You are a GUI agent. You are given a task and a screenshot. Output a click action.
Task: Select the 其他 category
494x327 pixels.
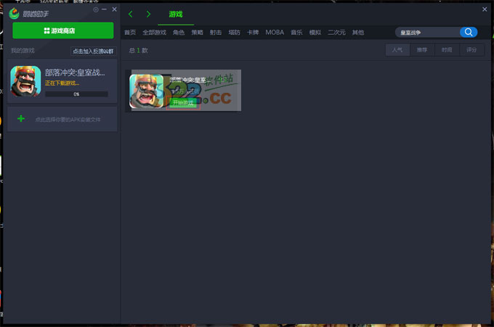358,33
